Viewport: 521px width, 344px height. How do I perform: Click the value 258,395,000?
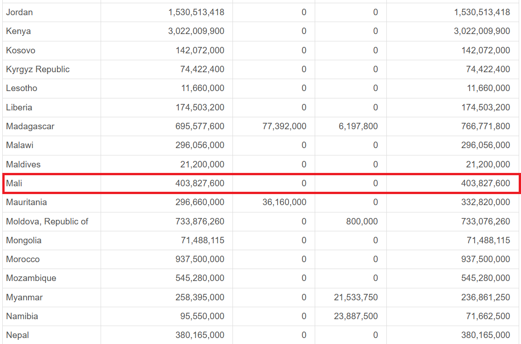(200, 298)
